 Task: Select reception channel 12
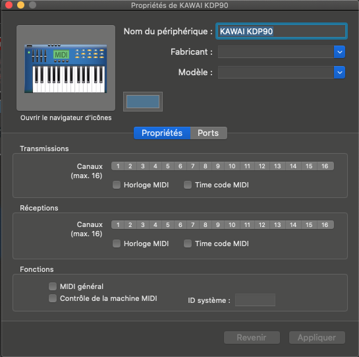coord(262,225)
